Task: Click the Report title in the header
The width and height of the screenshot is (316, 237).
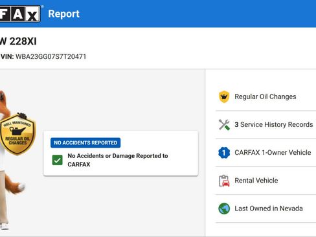Action: pyautogui.click(x=63, y=14)
